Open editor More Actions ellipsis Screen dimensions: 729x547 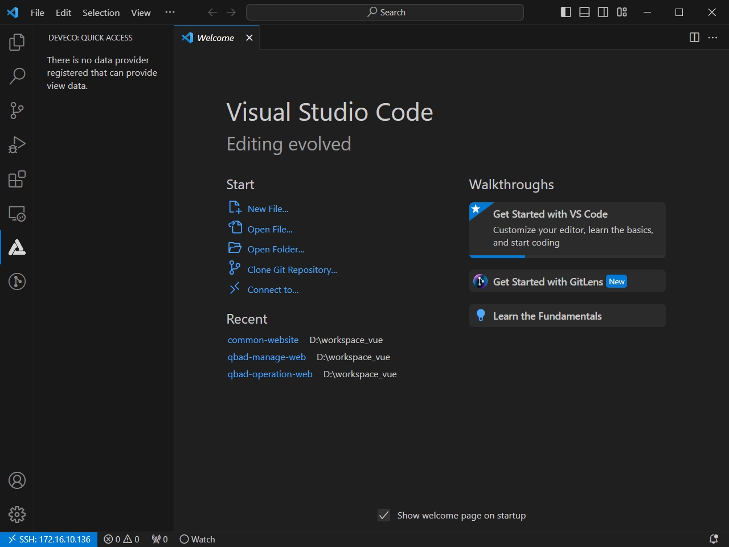[713, 37]
